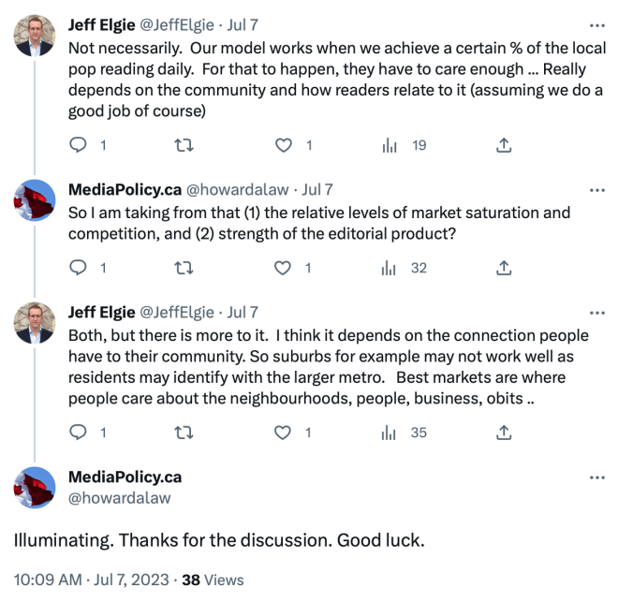Open the @howardalaw handle on the last tweet
618x602 pixels.
click(120, 498)
